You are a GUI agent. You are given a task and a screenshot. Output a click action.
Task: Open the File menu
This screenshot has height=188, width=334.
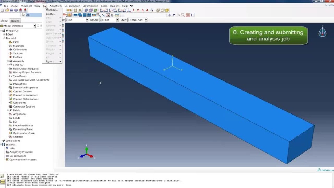(6, 6)
